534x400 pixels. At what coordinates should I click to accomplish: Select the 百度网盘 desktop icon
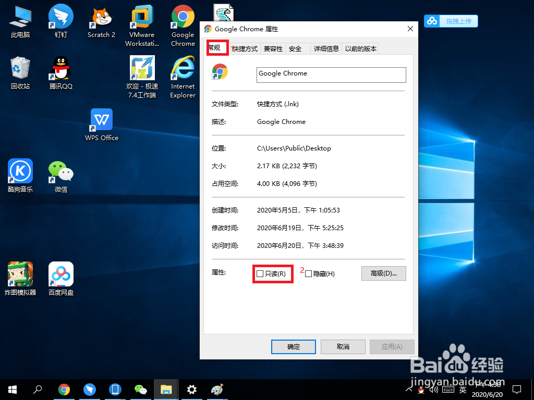click(x=60, y=279)
